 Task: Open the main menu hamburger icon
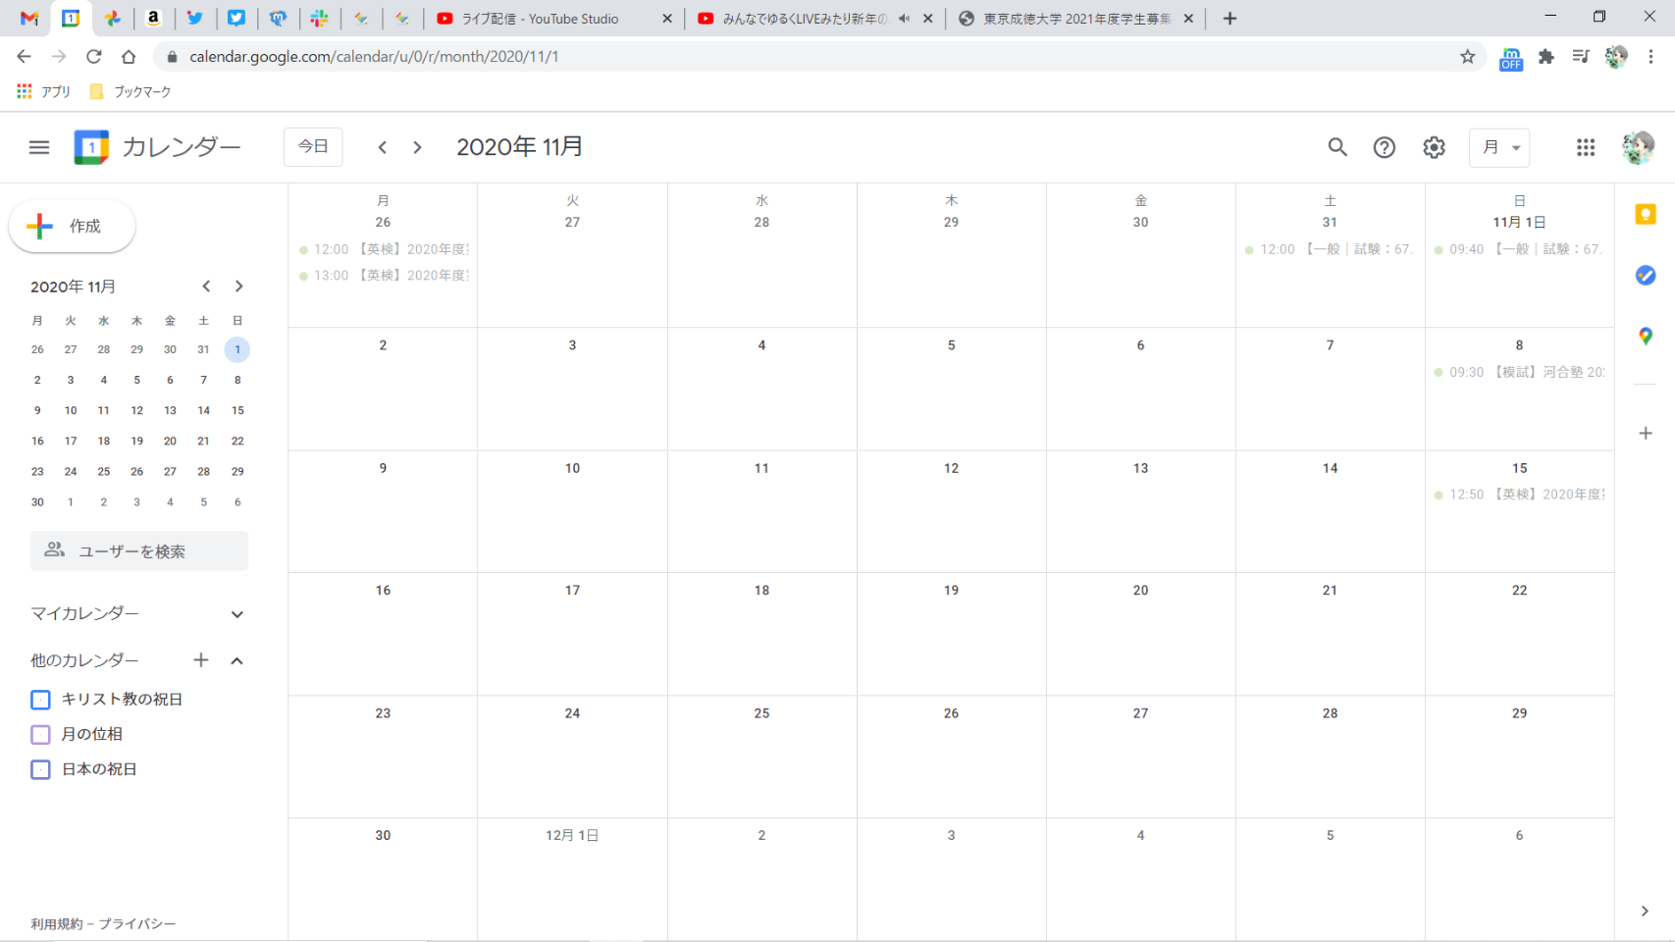pos(39,147)
